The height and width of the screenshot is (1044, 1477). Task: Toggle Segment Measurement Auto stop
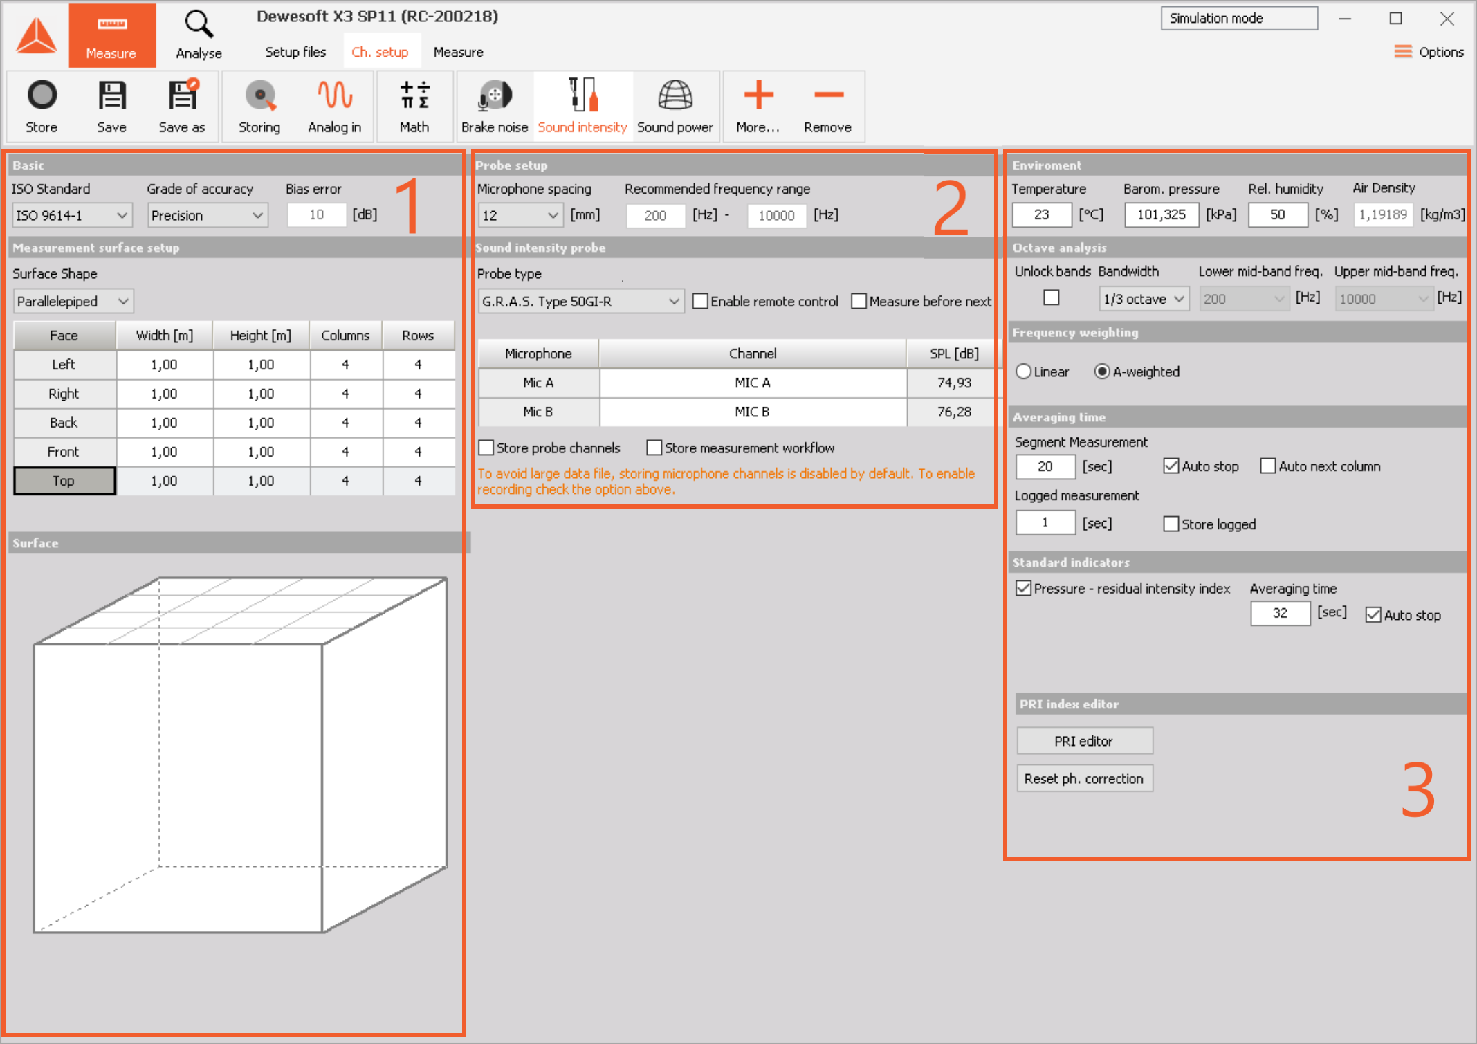(1171, 466)
